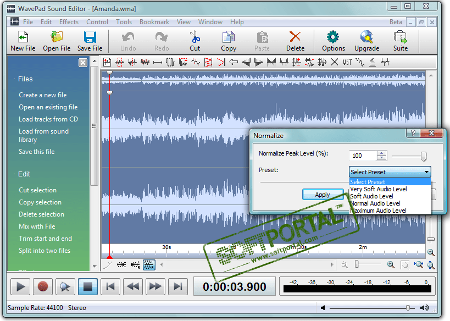Open the View menu

pos(184,22)
